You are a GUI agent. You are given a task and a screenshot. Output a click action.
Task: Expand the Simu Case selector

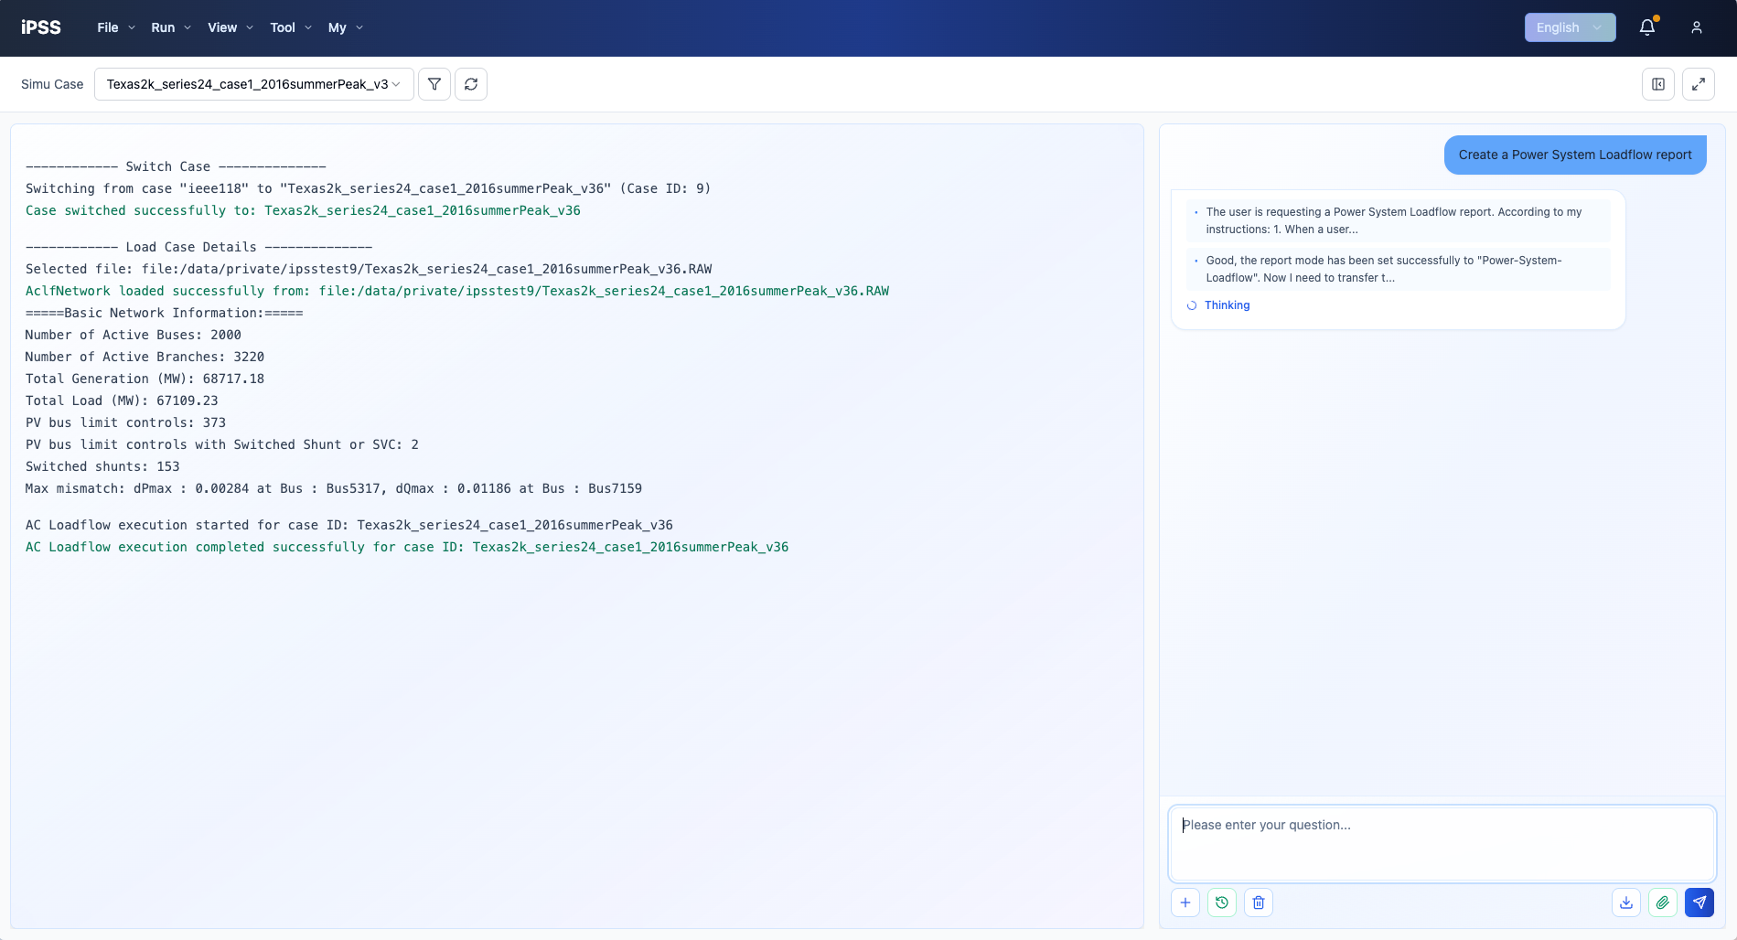pyautogui.click(x=253, y=84)
